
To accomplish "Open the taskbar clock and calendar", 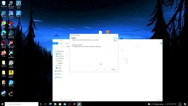I will 180,104.
